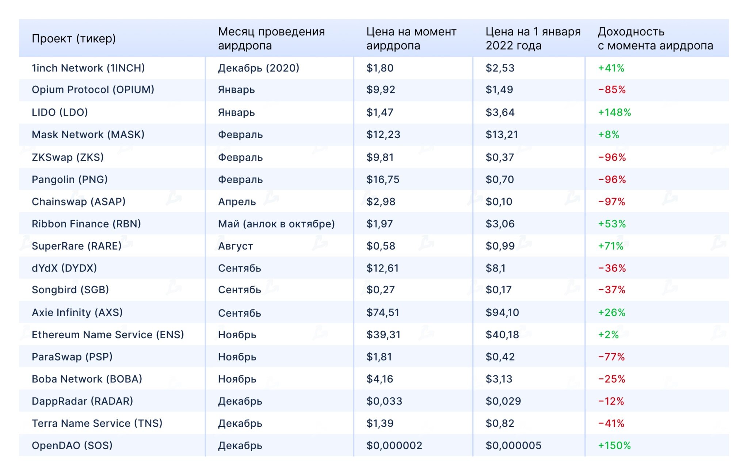This screenshot has width=748, height=475.
Task: Click the OpenDAO +150% return value
Action: 614,445
